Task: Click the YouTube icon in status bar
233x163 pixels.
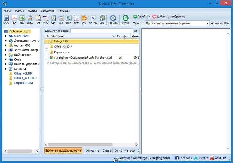Action: coord(212,158)
